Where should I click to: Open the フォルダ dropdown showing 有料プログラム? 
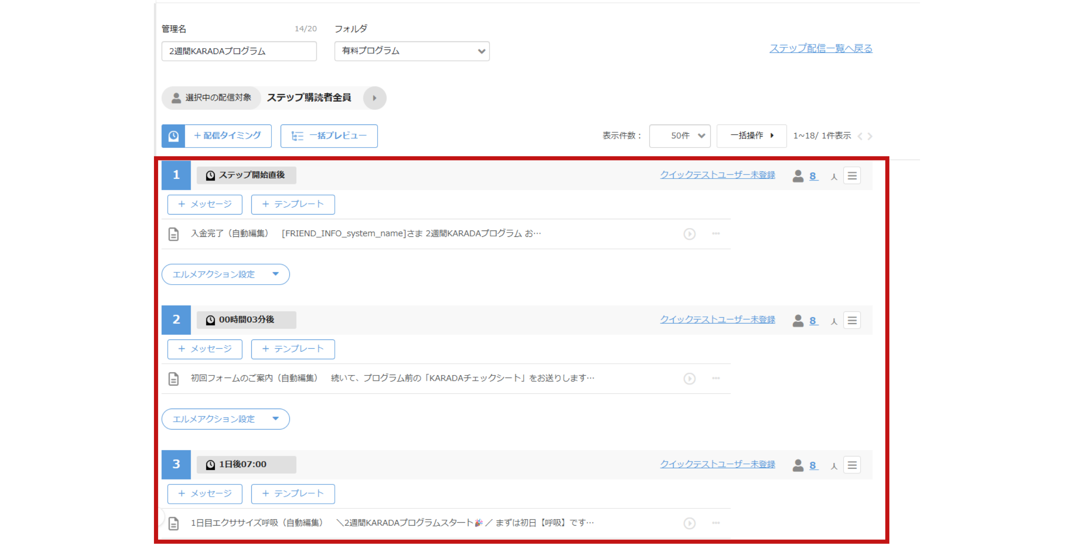(x=412, y=51)
